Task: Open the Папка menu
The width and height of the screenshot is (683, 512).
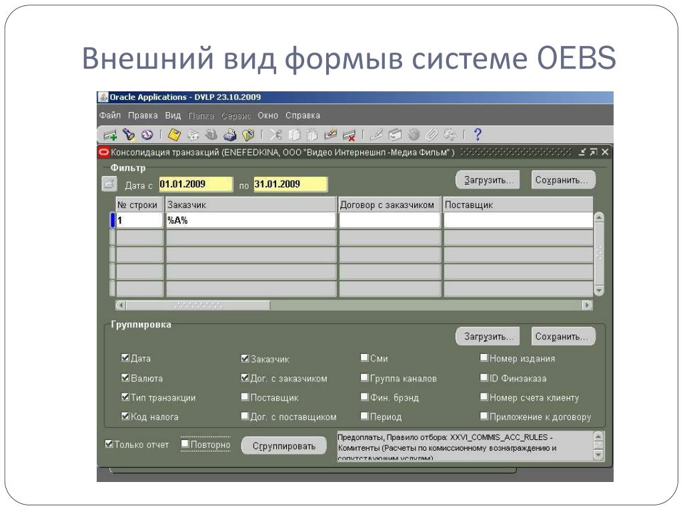Action: 201,115
